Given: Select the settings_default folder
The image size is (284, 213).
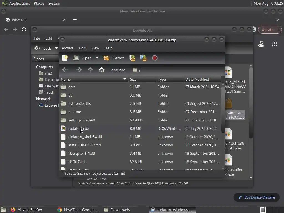Looking at the screenshot, I should pyautogui.click(x=140, y=120).
